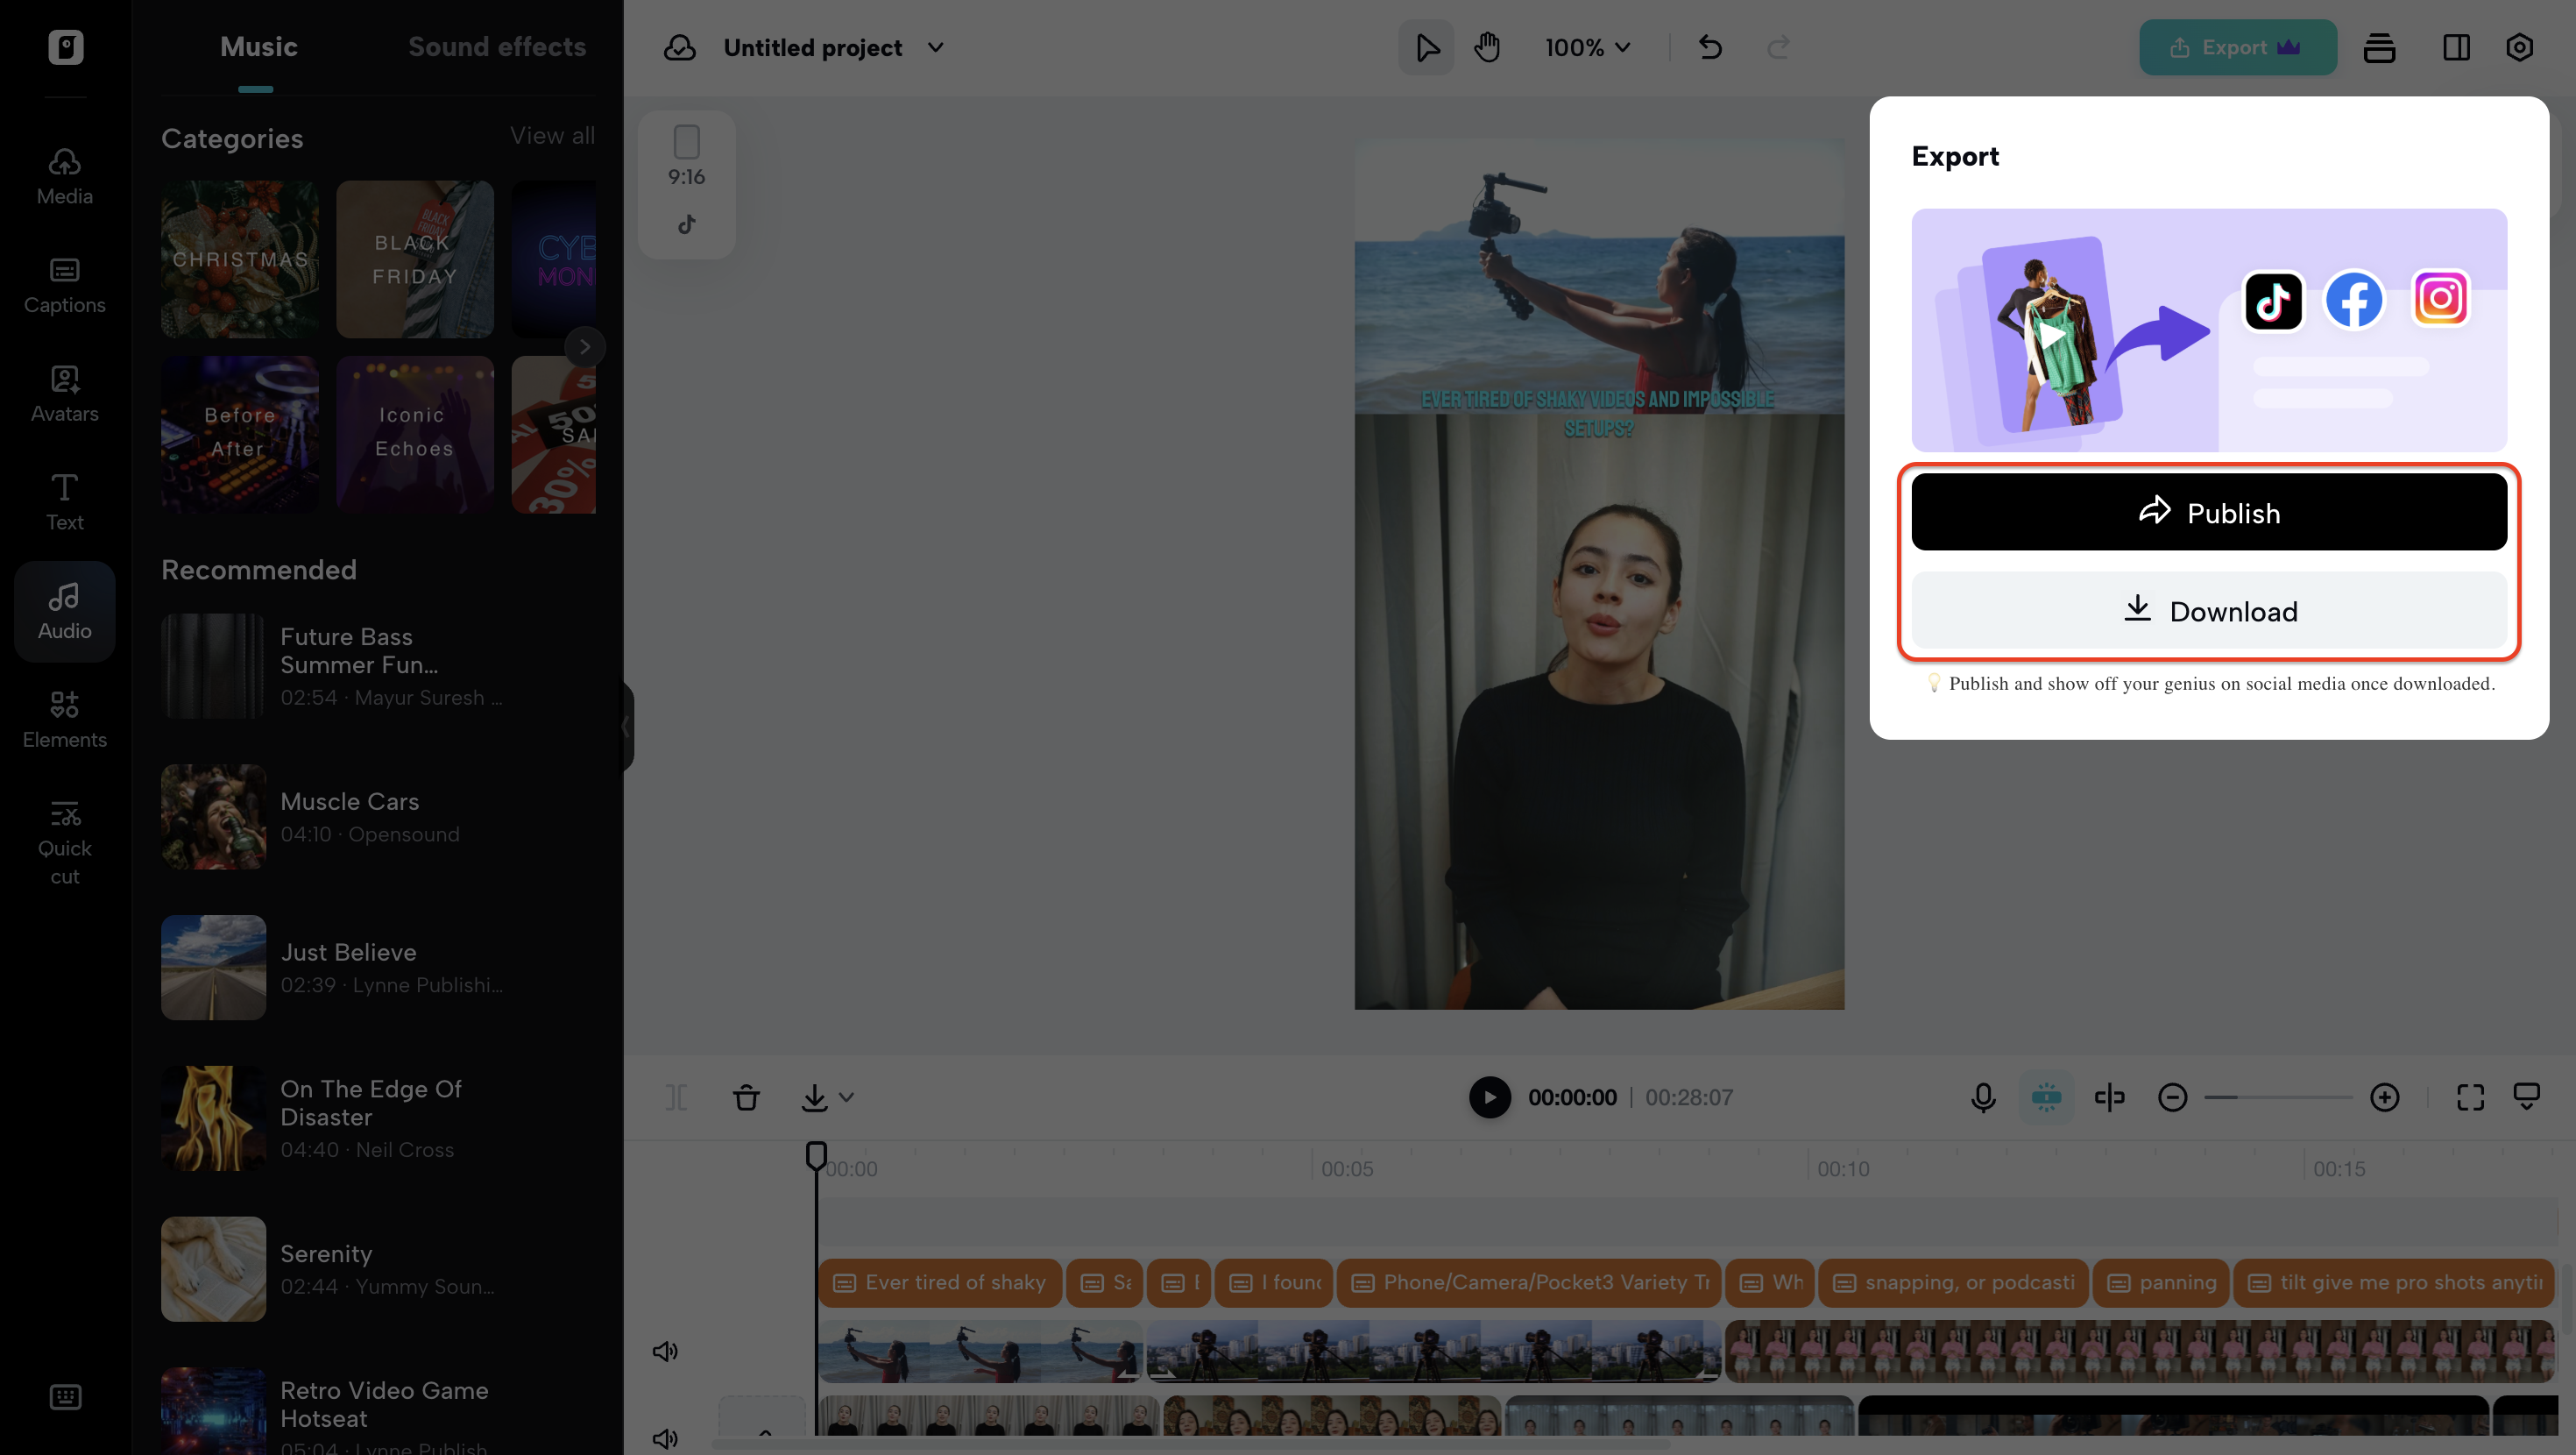The image size is (2576, 1455).
Task: Play the Muscle Cars audio track
Action: tap(213, 817)
